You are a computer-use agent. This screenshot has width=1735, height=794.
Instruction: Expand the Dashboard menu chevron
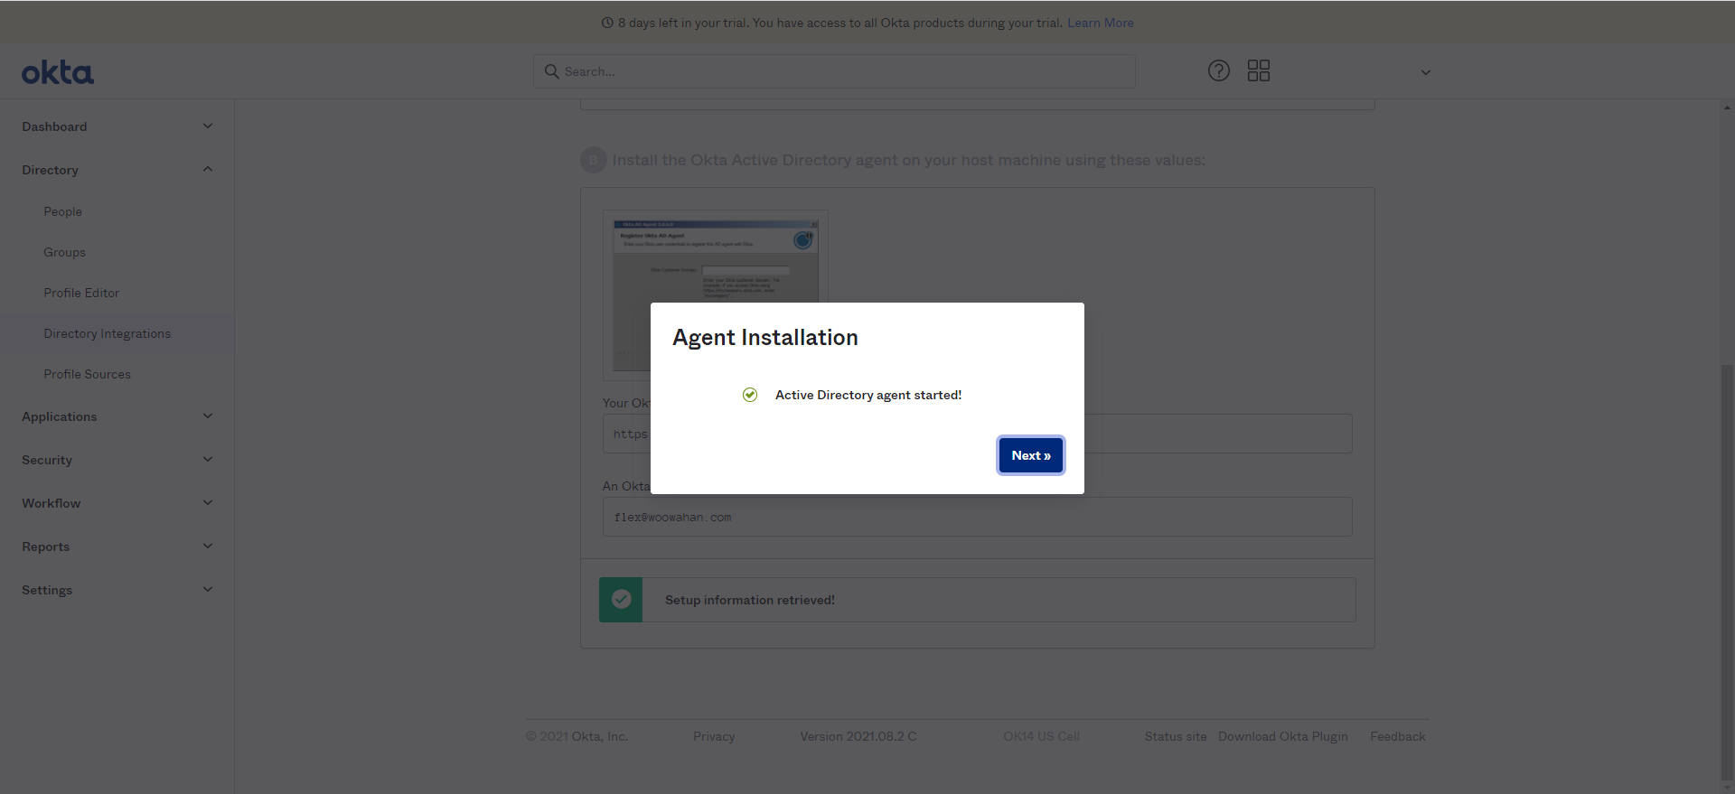(x=208, y=126)
